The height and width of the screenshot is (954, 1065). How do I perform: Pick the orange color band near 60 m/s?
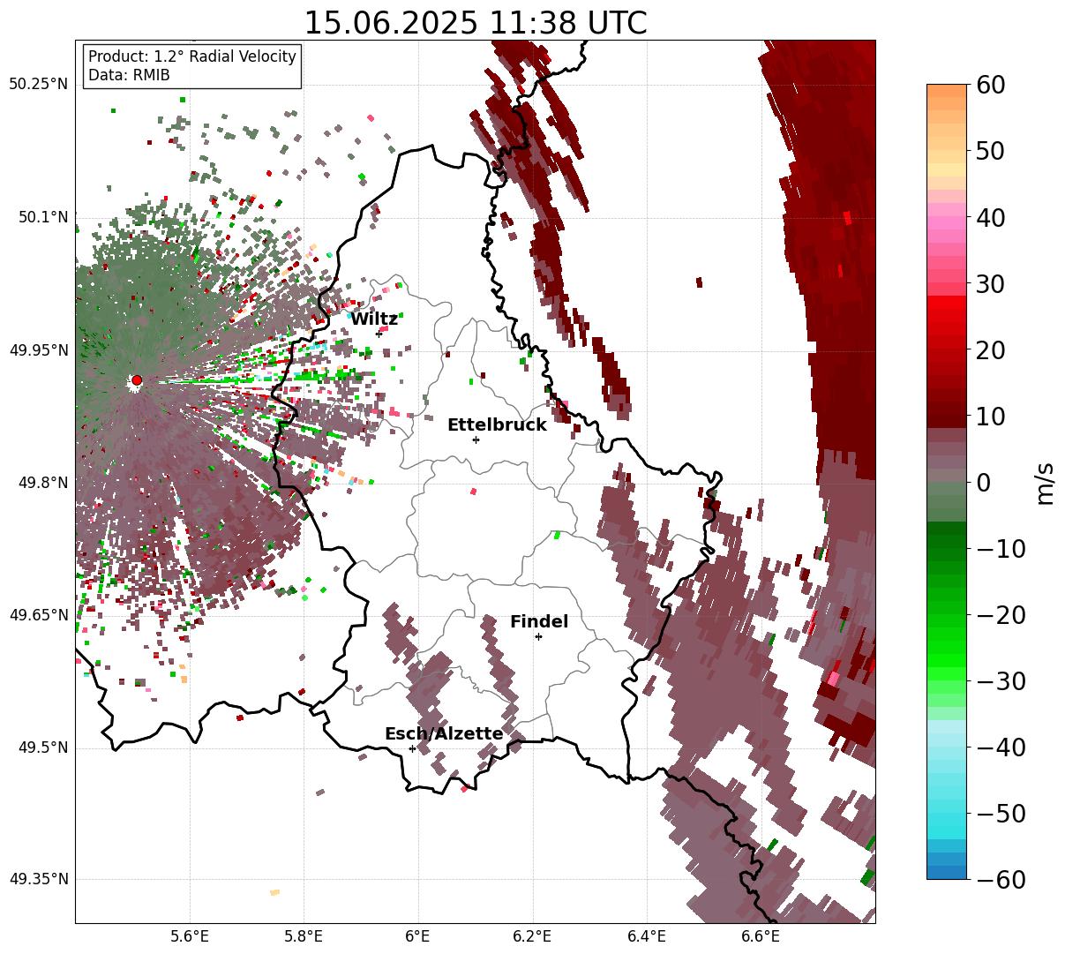pyautogui.click(x=947, y=91)
